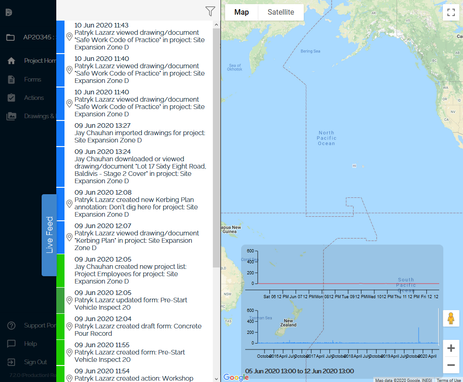Open Support Portal link
This screenshot has height=382, width=463.
40,325
